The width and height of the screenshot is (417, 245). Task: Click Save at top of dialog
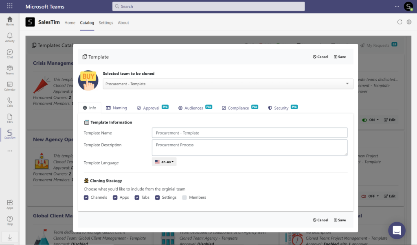coord(340,57)
